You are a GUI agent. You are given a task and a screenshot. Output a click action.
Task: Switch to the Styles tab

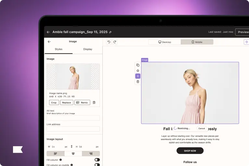(x=59, y=49)
